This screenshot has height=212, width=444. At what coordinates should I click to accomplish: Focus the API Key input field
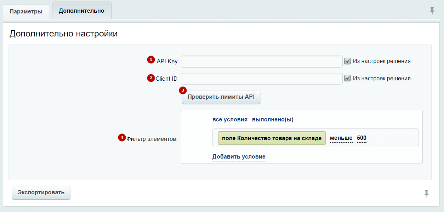click(262, 61)
